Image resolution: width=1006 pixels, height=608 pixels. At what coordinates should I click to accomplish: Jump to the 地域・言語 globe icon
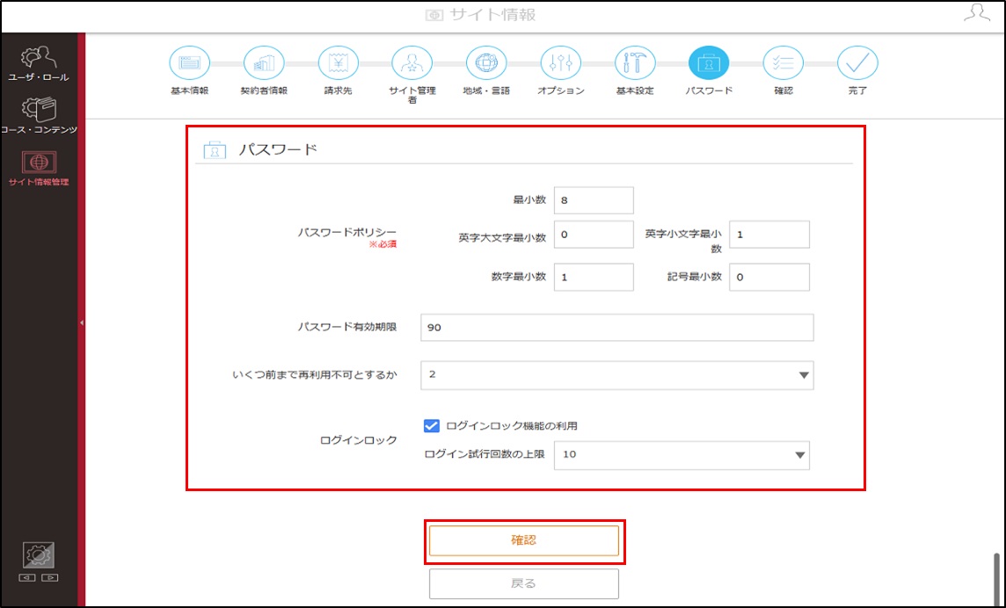click(486, 63)
